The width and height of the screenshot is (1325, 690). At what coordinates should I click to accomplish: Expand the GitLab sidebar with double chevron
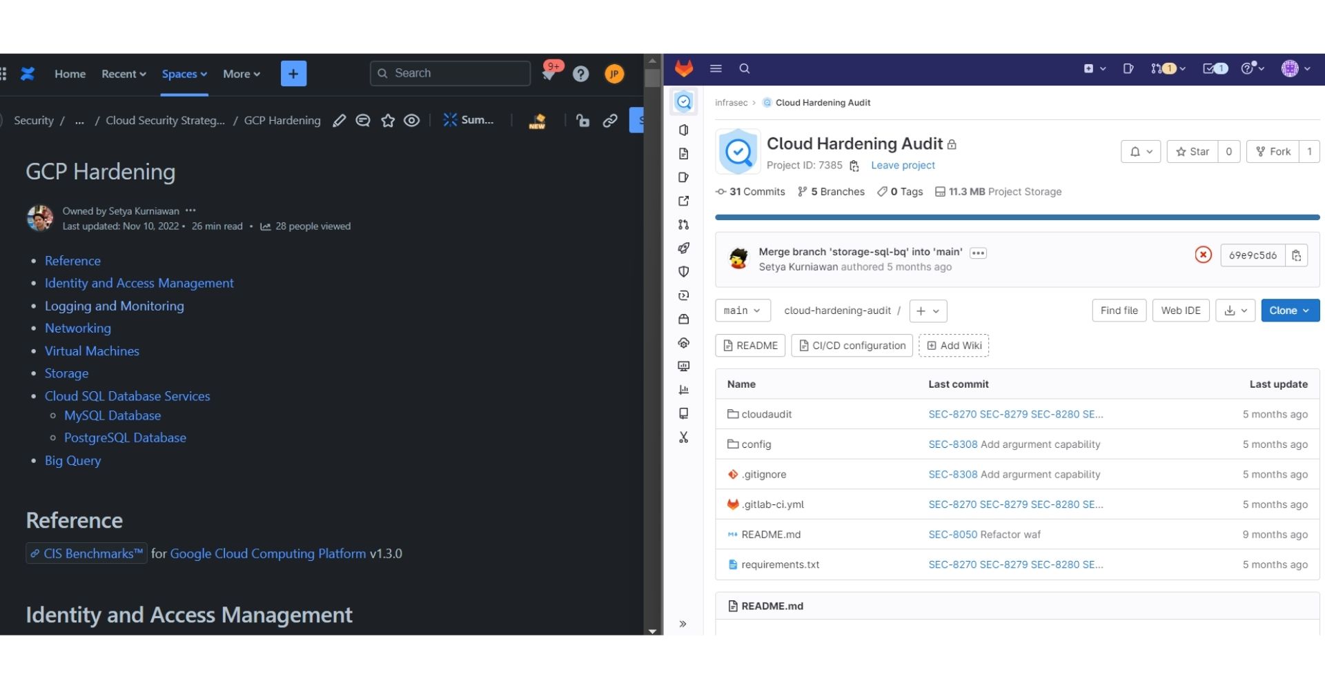click(683, 624)
